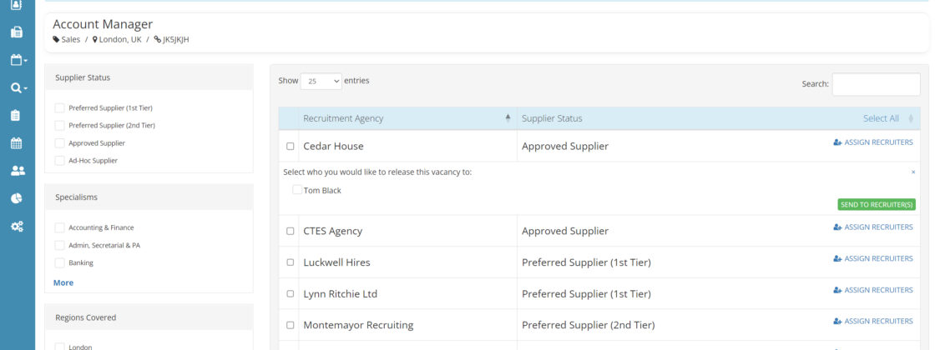The height and width of the screenshot is (350, 935).
Task: Expand the search magnifier sidebar menu
Action: pyautogui.click(x=18, y=87)
